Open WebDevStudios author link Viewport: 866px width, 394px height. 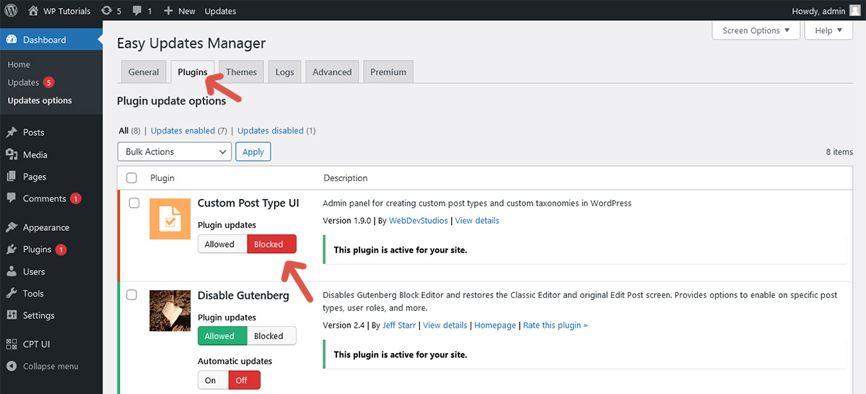point(419,221)
